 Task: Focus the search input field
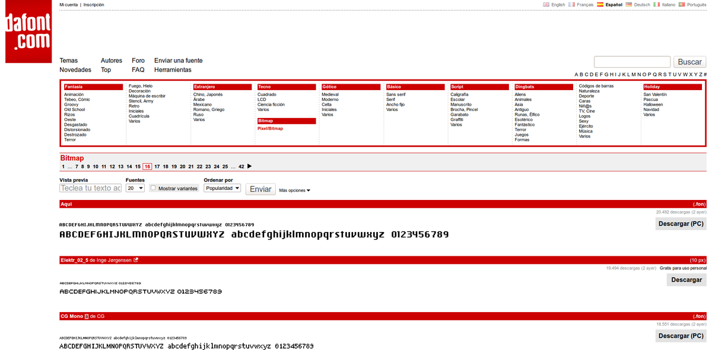632,62
